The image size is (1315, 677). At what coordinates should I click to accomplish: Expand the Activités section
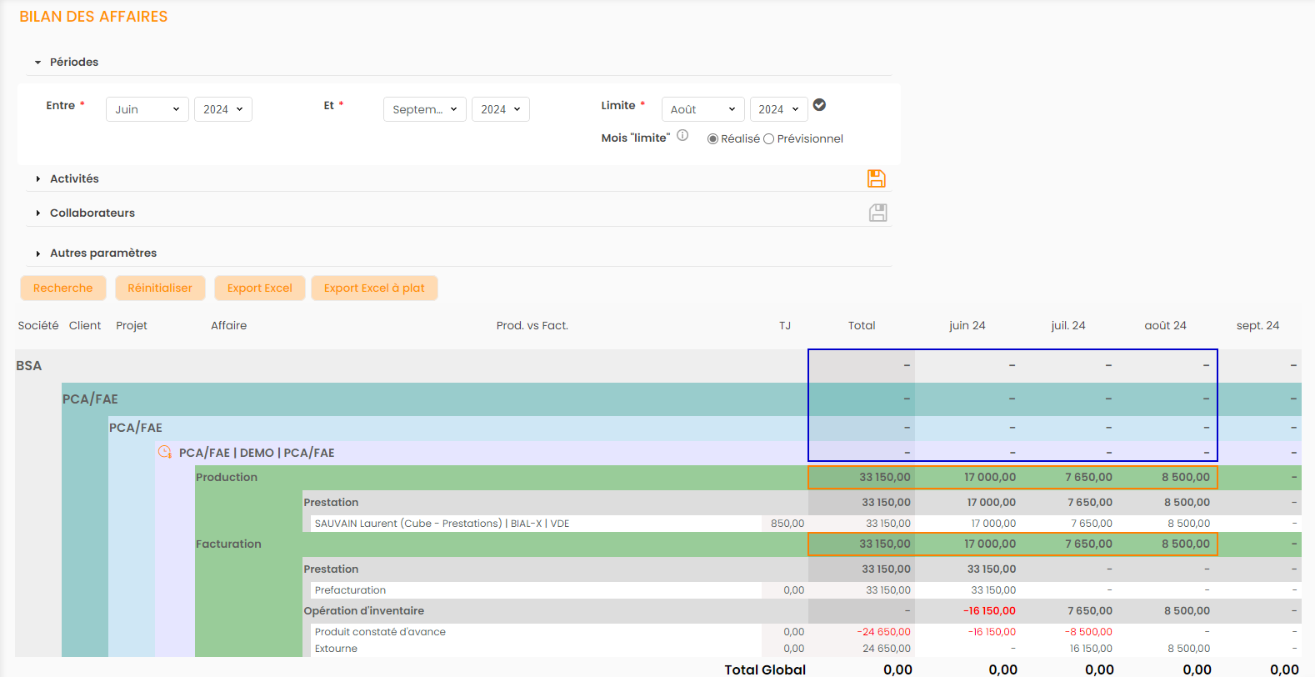[73, 178]
